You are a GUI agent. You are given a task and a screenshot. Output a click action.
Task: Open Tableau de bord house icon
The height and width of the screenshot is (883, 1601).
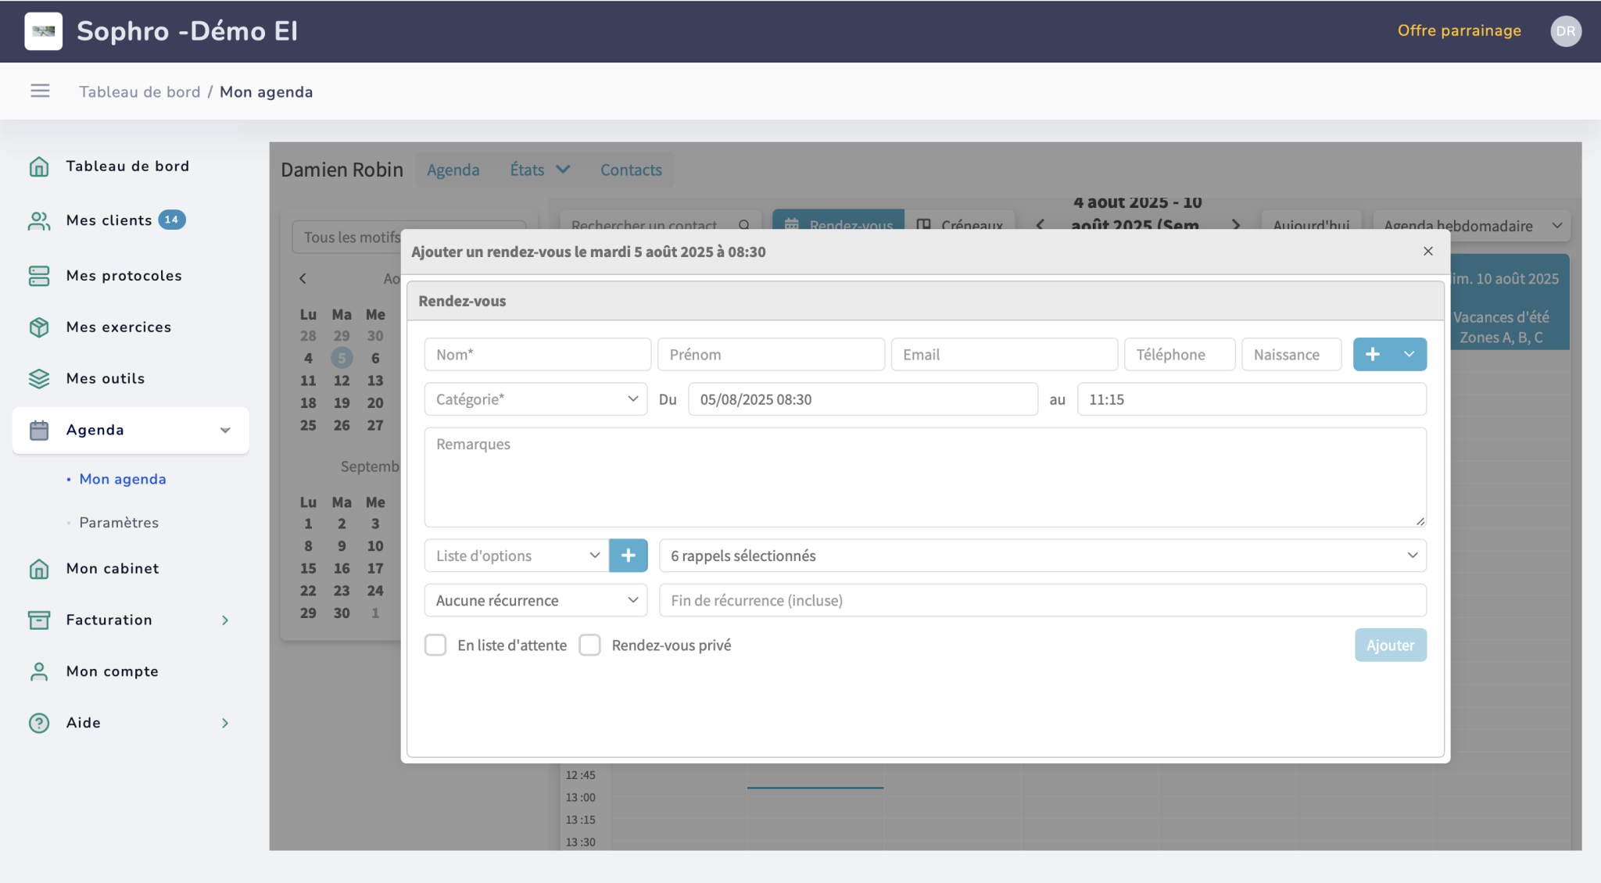(39, 166)
